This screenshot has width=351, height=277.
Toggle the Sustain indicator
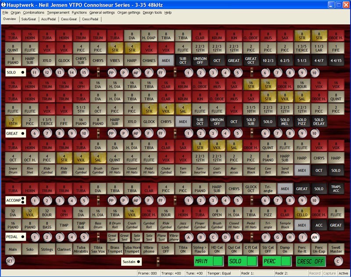pos(131,262)
